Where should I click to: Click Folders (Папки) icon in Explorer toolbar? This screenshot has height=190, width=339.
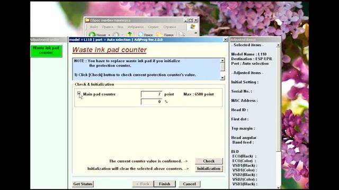click(159, 34)
